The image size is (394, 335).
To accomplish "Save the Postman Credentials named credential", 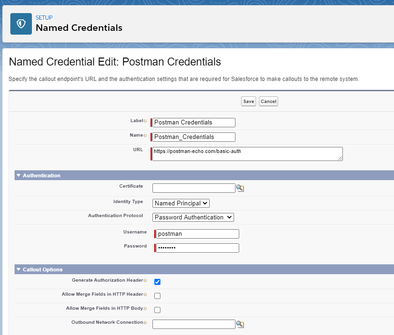I will coord(248,101).
